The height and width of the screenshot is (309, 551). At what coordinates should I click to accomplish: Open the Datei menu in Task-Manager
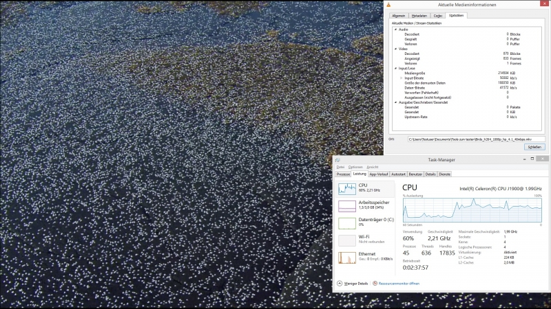(340, 167)
